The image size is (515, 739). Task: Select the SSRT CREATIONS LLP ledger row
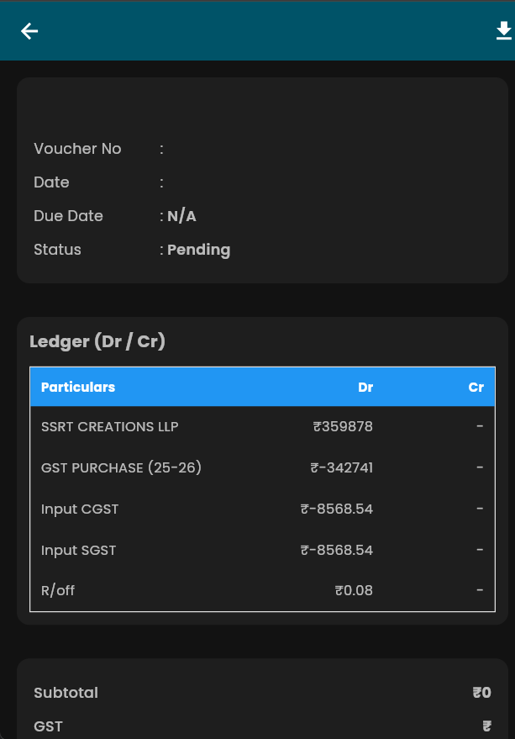(x=262, y=426)
